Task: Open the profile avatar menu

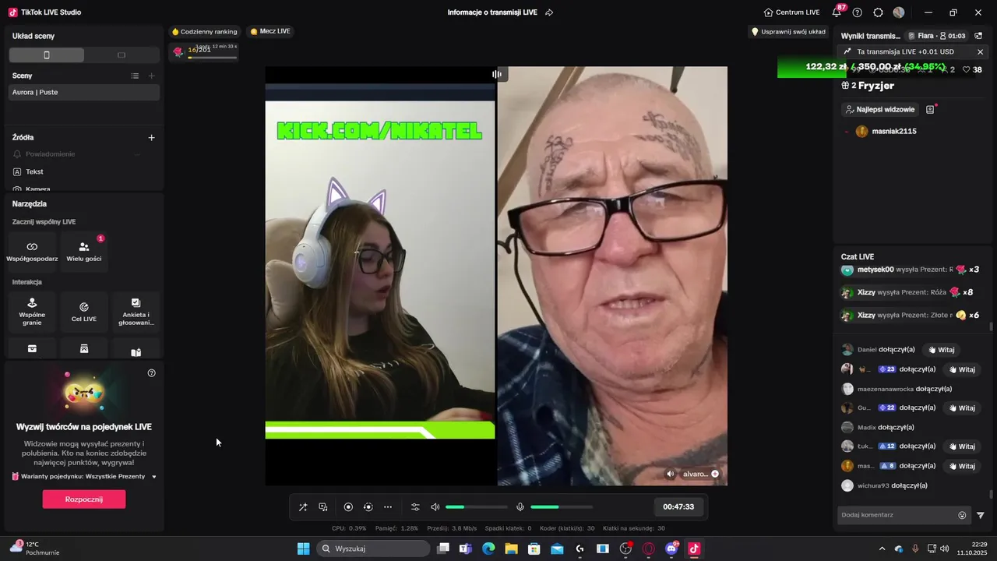Action: [899, 12]
